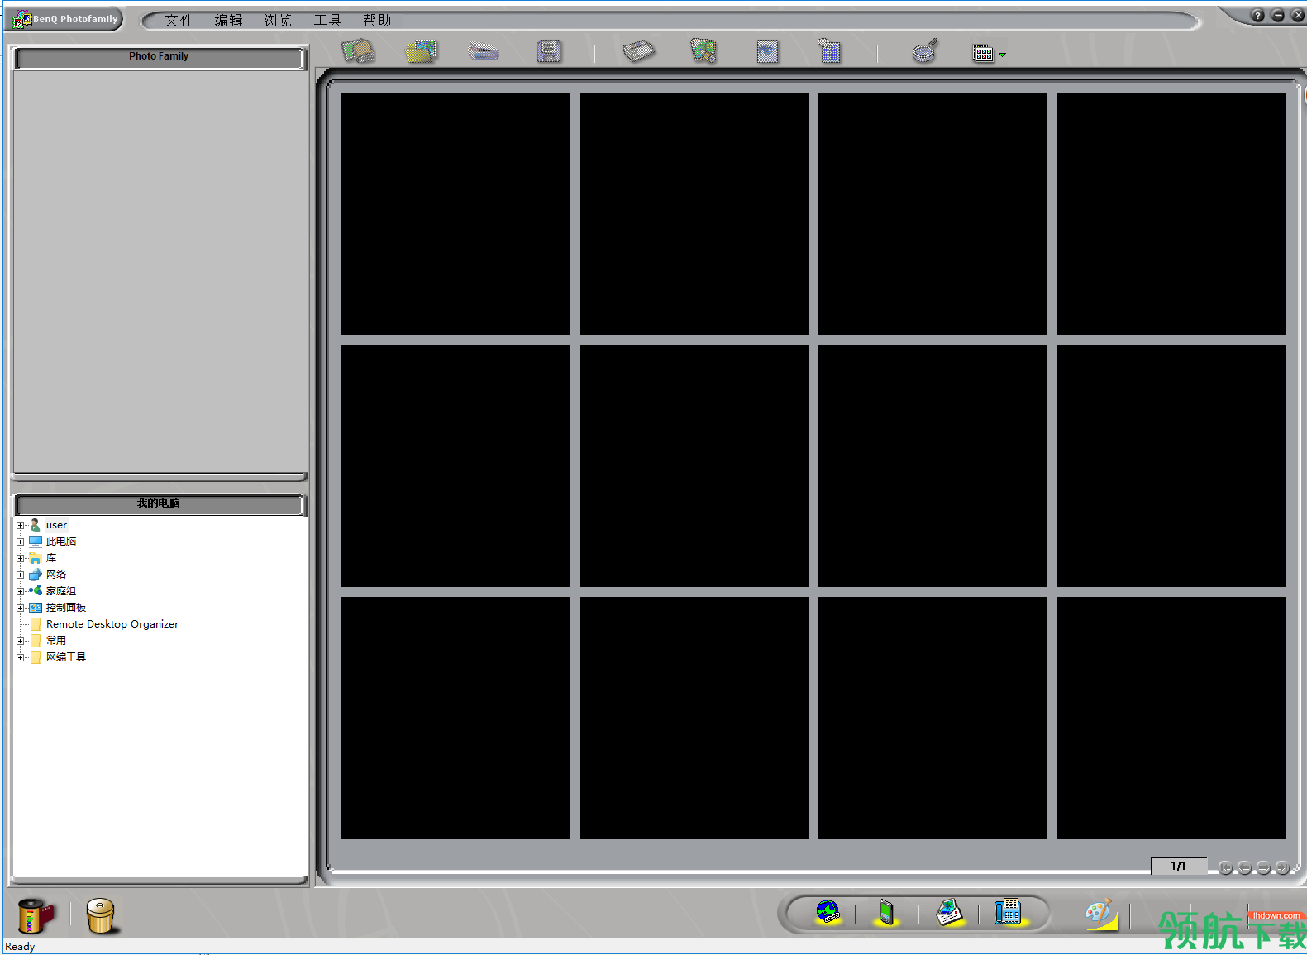The height and width of the screenshot is (955, 1307).
Task: Click the photo envelope email icon
Action: [x=949, y=913]
